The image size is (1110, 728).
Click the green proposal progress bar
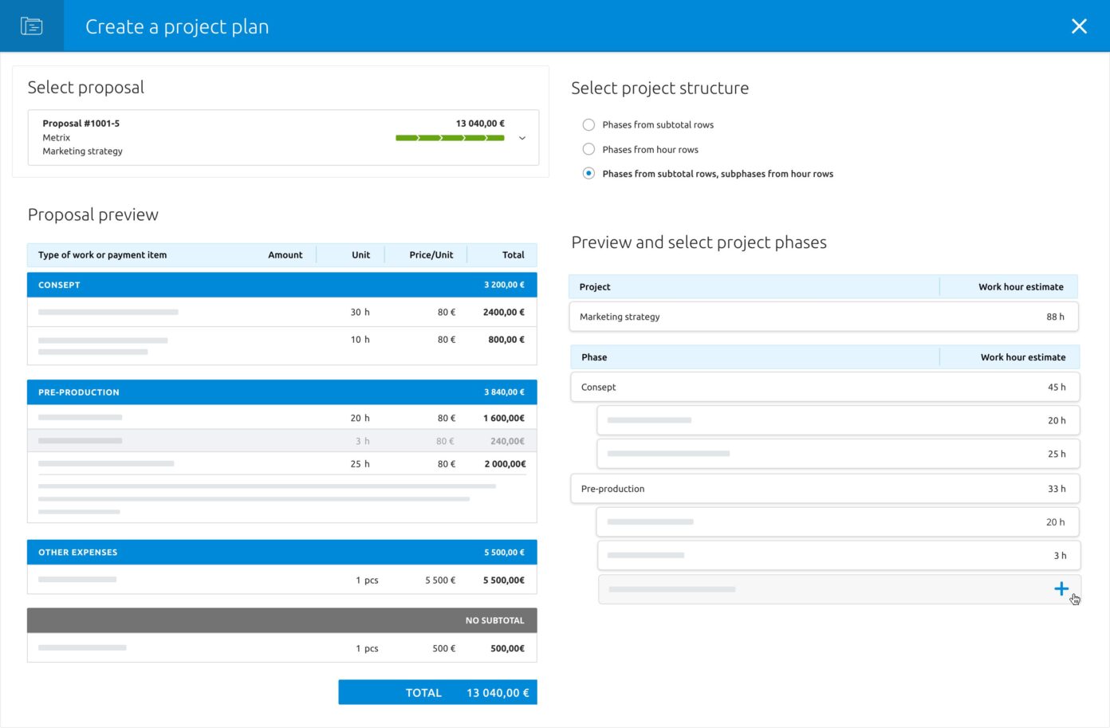(x=450, y=138)
